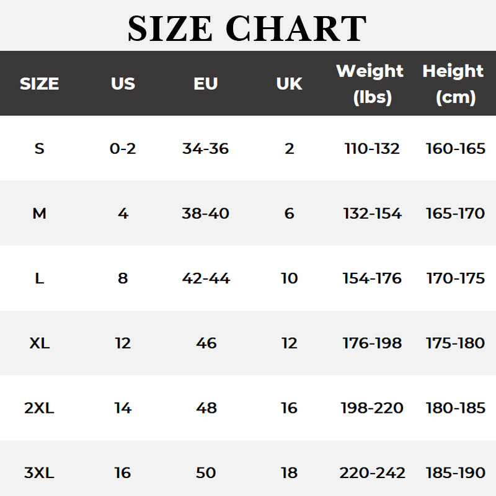Click weight value 132-154
This screenshot has width=496, height=496.
tap(372, 214)
